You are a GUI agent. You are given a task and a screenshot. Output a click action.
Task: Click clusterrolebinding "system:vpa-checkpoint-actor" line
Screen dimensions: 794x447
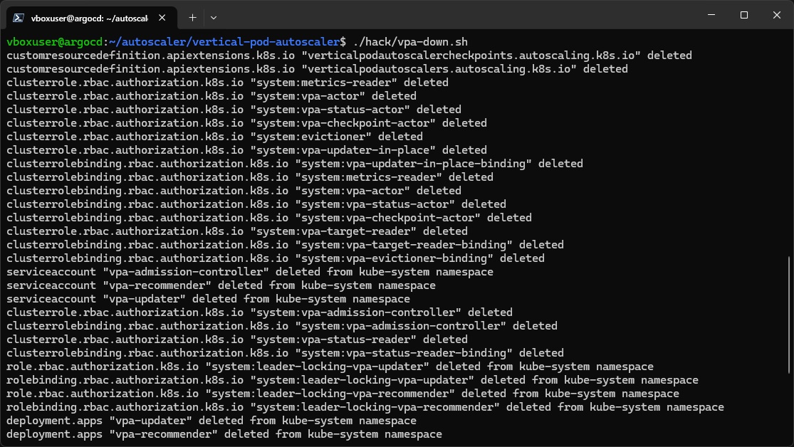point(269,218)
